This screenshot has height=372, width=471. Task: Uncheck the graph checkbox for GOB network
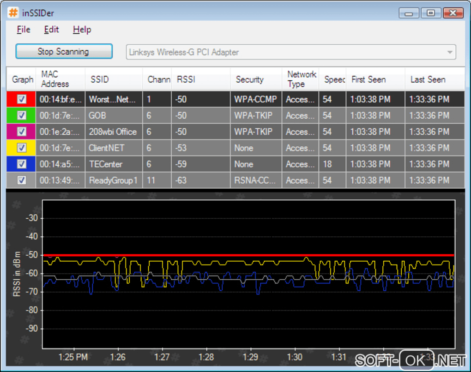click(22, 115)
